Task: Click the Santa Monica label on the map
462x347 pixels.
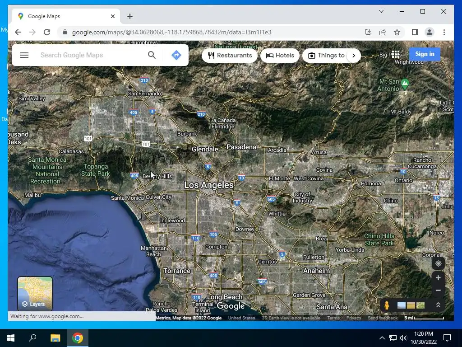Action: (127, 198)
